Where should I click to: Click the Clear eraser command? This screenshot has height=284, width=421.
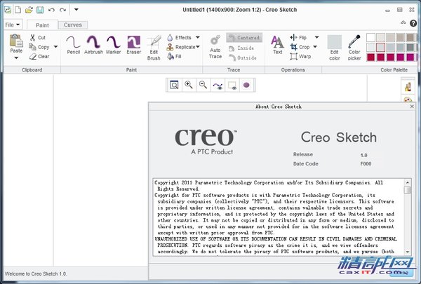(39, 56)
